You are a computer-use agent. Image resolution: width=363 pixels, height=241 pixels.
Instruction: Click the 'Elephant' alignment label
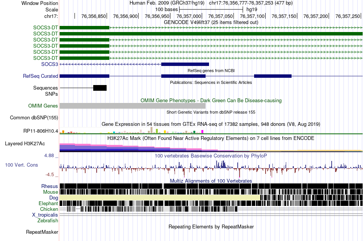[48, 203]
